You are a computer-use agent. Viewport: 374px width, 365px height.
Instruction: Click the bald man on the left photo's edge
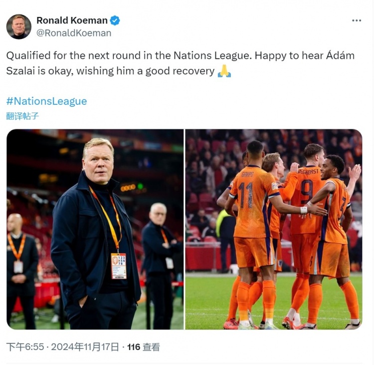20,270
